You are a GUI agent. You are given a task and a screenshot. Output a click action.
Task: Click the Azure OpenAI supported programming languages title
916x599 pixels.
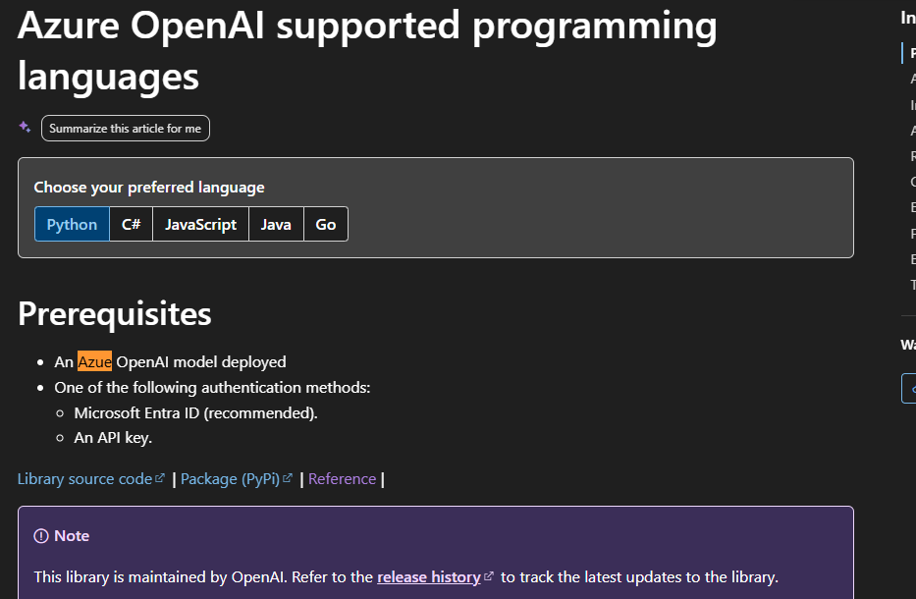(367, 51)
